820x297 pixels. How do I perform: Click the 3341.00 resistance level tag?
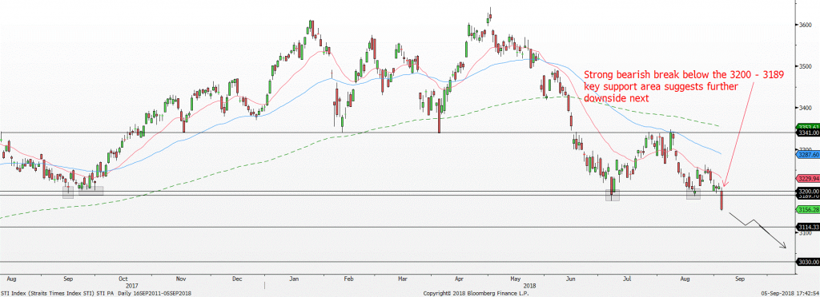[x=807, y=133]
